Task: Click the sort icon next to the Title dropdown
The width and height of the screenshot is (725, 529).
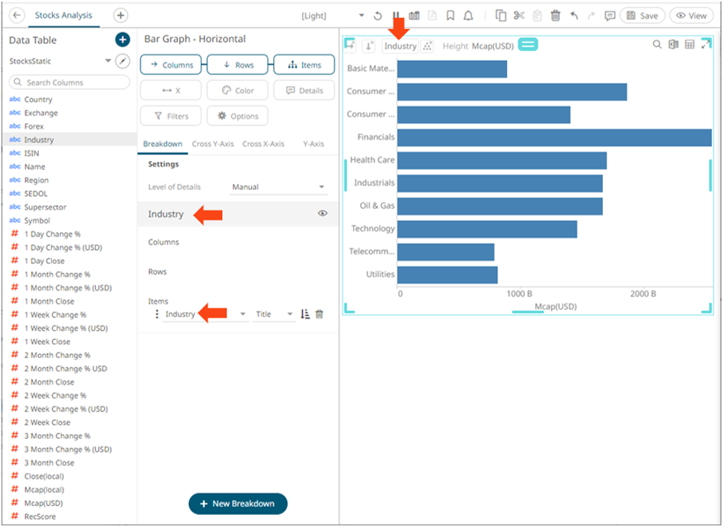Action: click(306, 314)
